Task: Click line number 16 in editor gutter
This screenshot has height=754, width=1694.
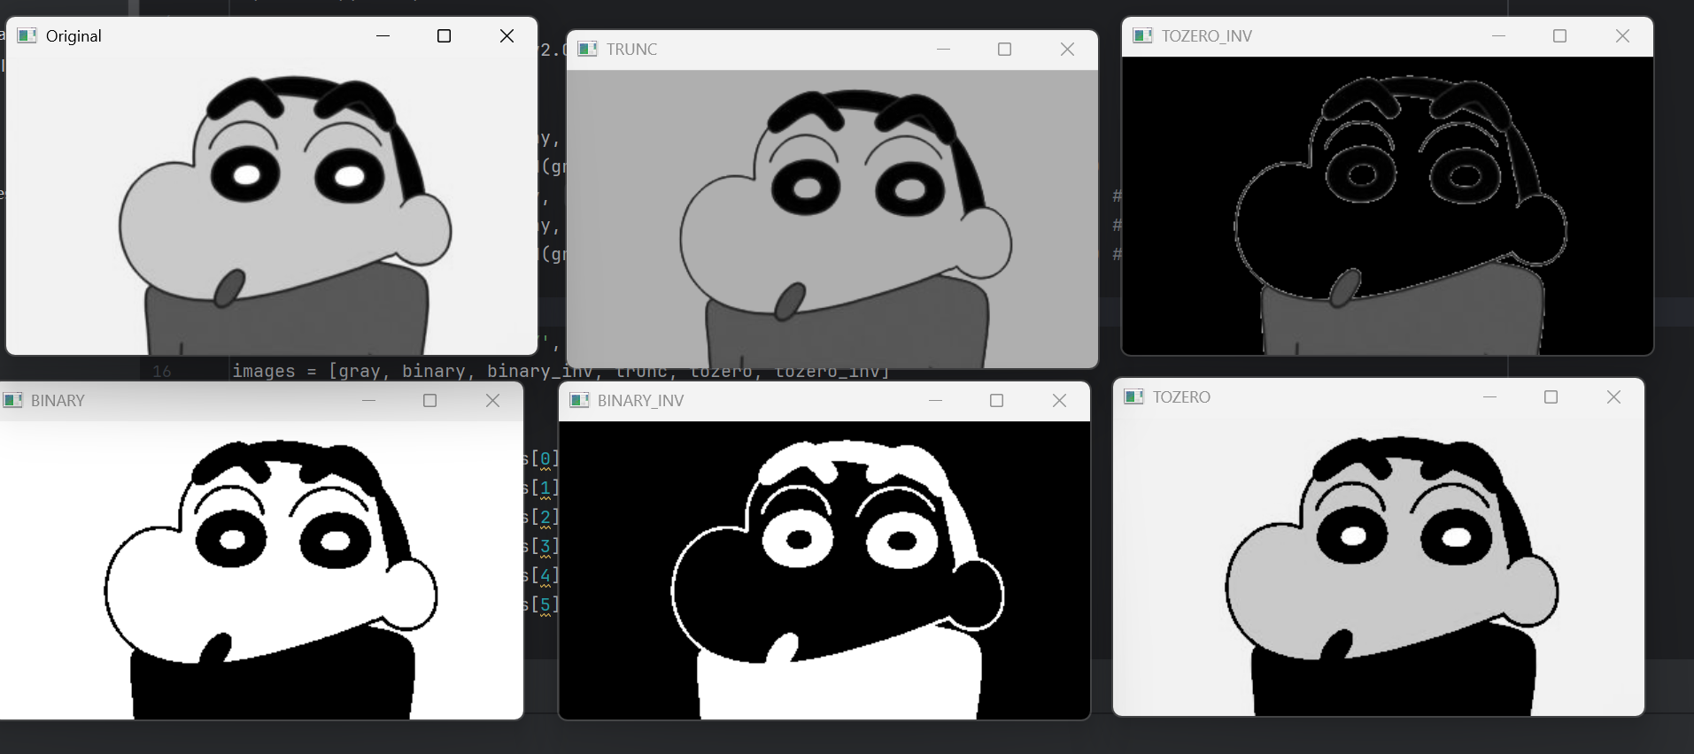Action: click(x=161, y=372)
